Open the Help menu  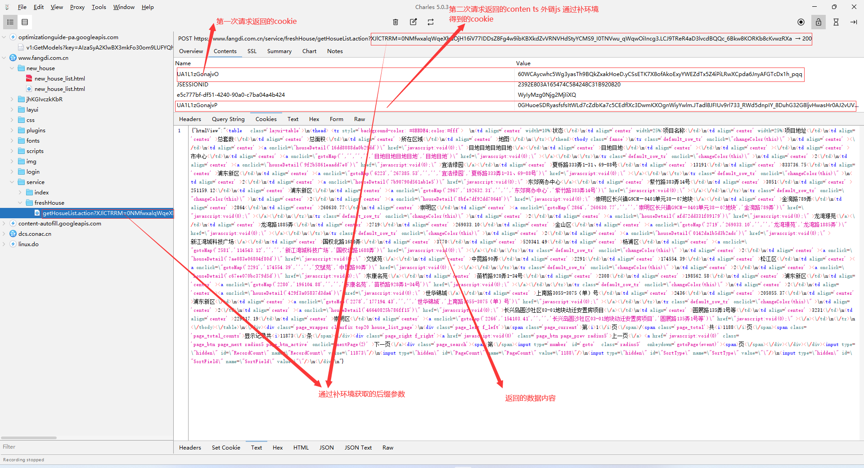[x=148, y=7]
